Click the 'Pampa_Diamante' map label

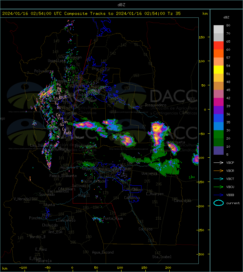[x=63, y=176]
